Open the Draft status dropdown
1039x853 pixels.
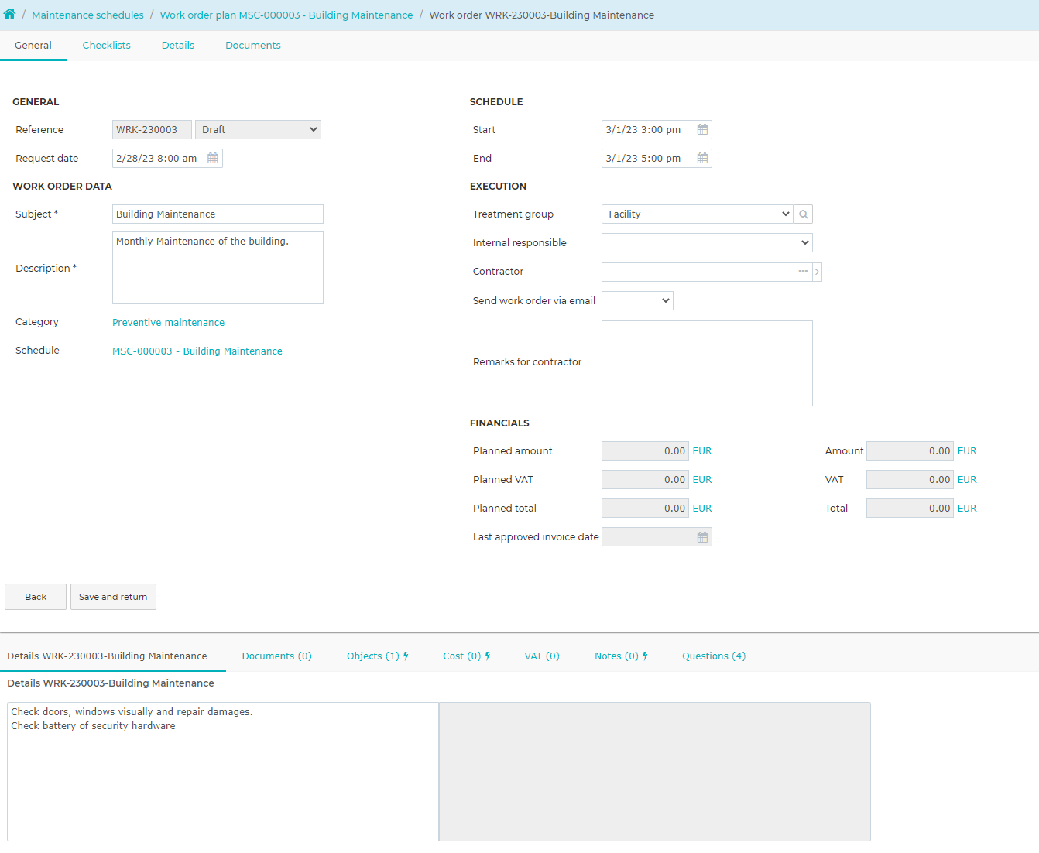point(258,130)
